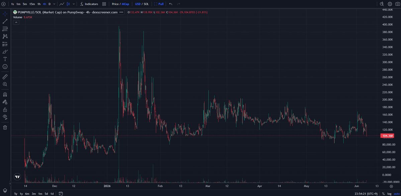The image size is (401, 196).
Task: Toggle log scale mode
Action: (x=389, y=194)
